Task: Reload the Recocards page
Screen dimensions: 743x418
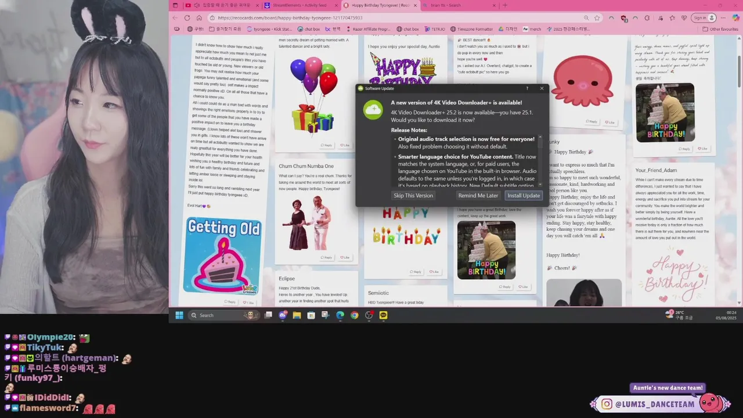Action: pyautogui.click(x=187, y=18)
